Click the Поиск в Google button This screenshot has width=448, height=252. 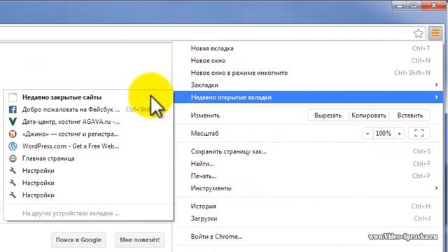coord(78,239)
